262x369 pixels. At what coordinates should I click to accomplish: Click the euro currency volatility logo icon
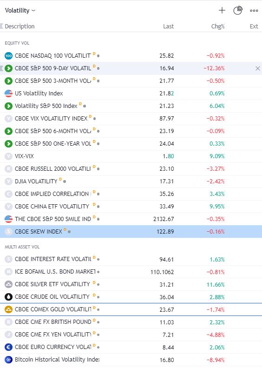pos(8,347)
